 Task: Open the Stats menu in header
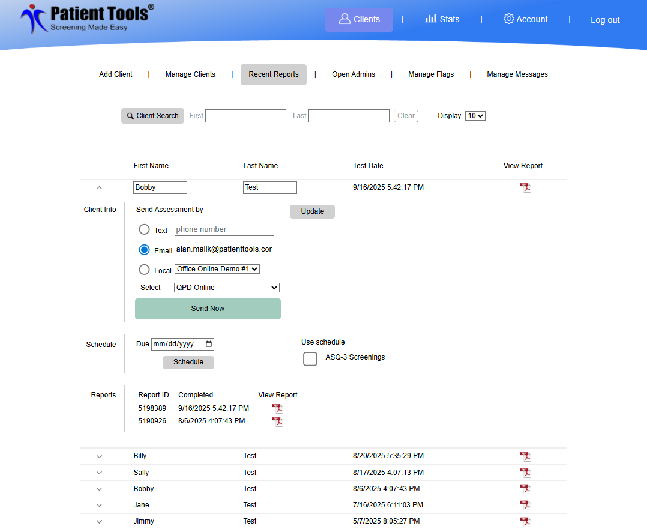(442, 19)
